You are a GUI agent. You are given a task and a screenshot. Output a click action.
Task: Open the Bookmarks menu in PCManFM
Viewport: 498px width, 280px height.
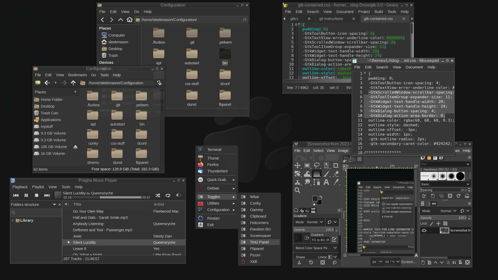[77, 75]
